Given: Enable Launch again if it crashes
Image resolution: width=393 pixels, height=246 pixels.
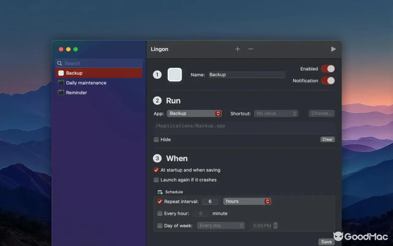Looking at the screenshot, I should tap(156, 180).
